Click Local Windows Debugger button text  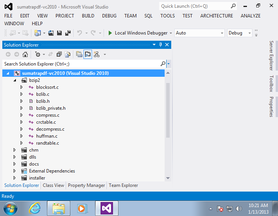[141, 33]
